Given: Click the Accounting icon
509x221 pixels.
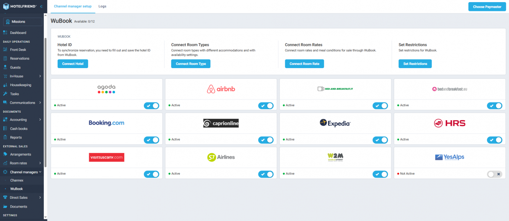Looking at the screenshot, I should click(5, 119).
